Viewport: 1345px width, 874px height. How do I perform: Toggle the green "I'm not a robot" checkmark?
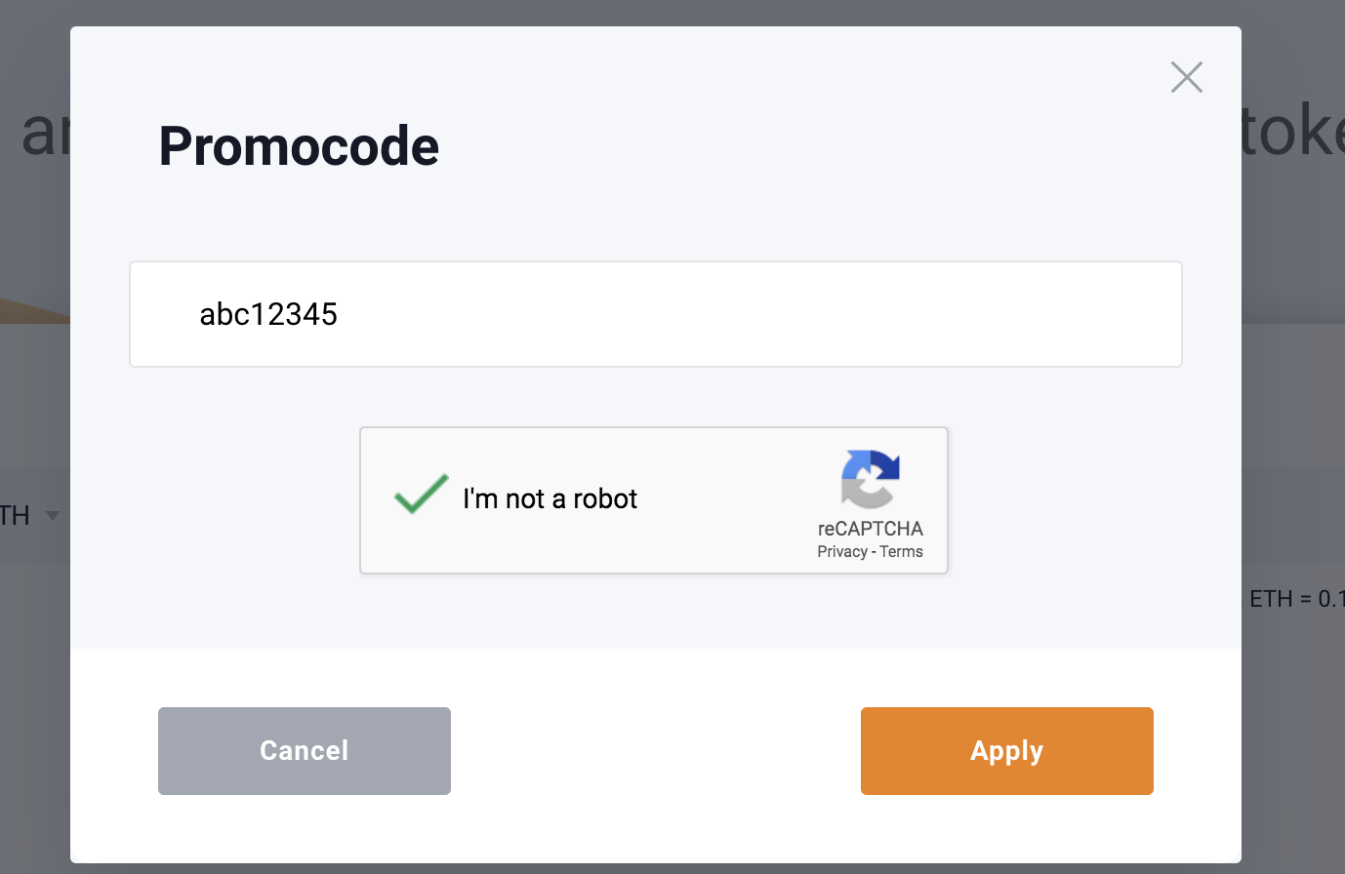pyautogui.click(x=421, y=495)
